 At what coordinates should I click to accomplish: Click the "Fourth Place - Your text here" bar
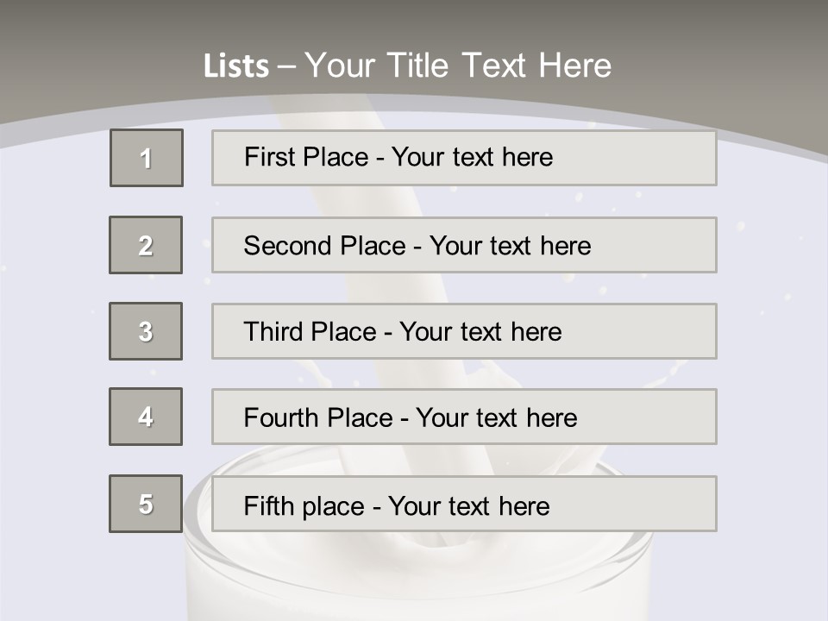click(x=464, y=417)
